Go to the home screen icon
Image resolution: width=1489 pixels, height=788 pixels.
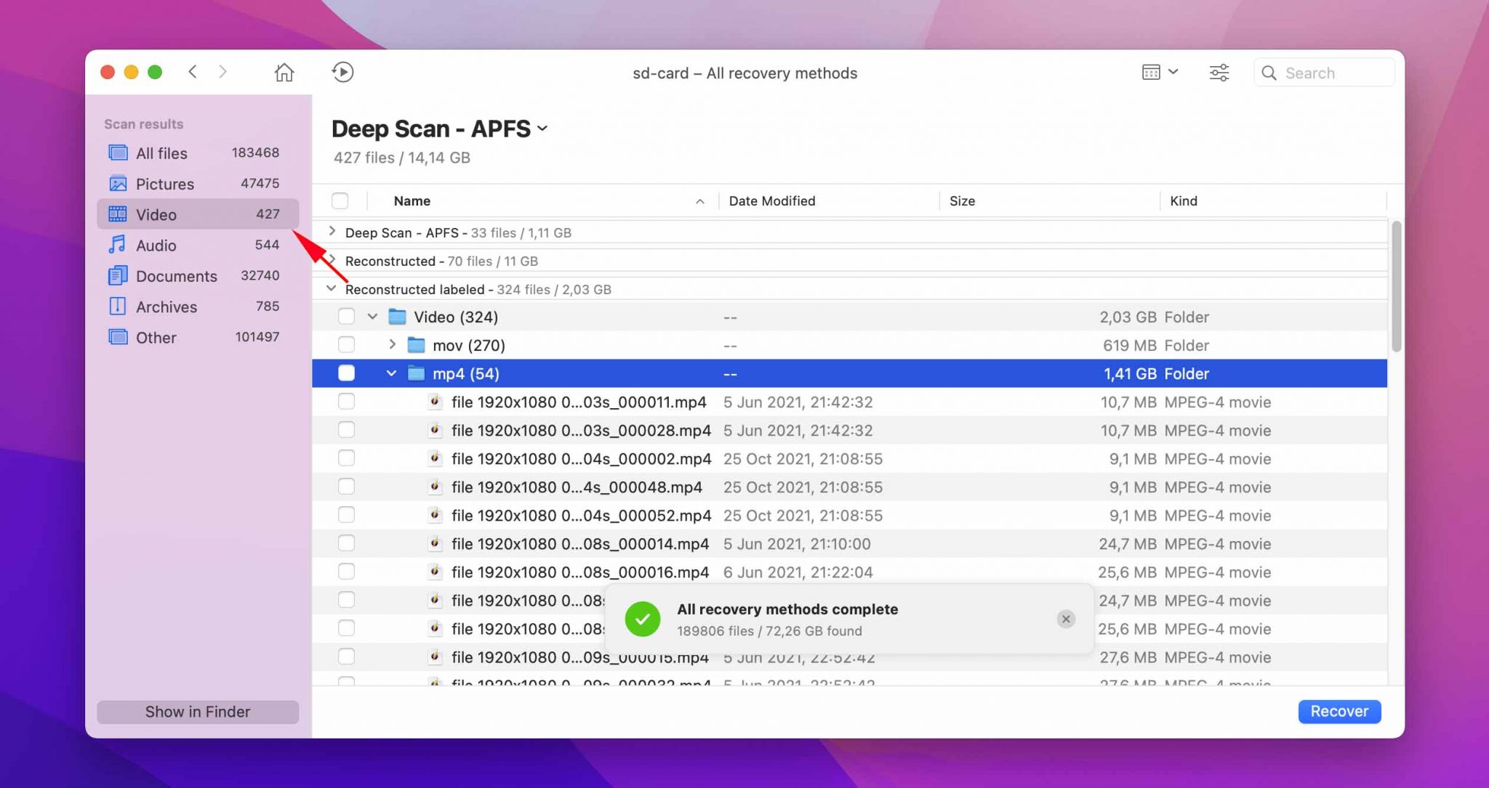tap(284, 73)
